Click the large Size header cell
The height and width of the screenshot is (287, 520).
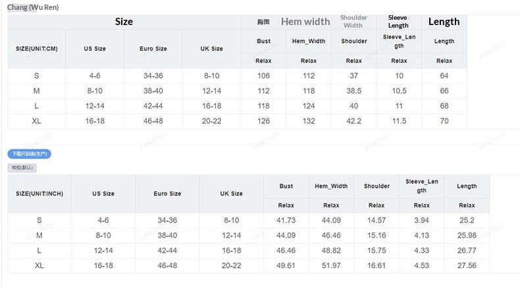pyautogui.click(x=124, y=22)
